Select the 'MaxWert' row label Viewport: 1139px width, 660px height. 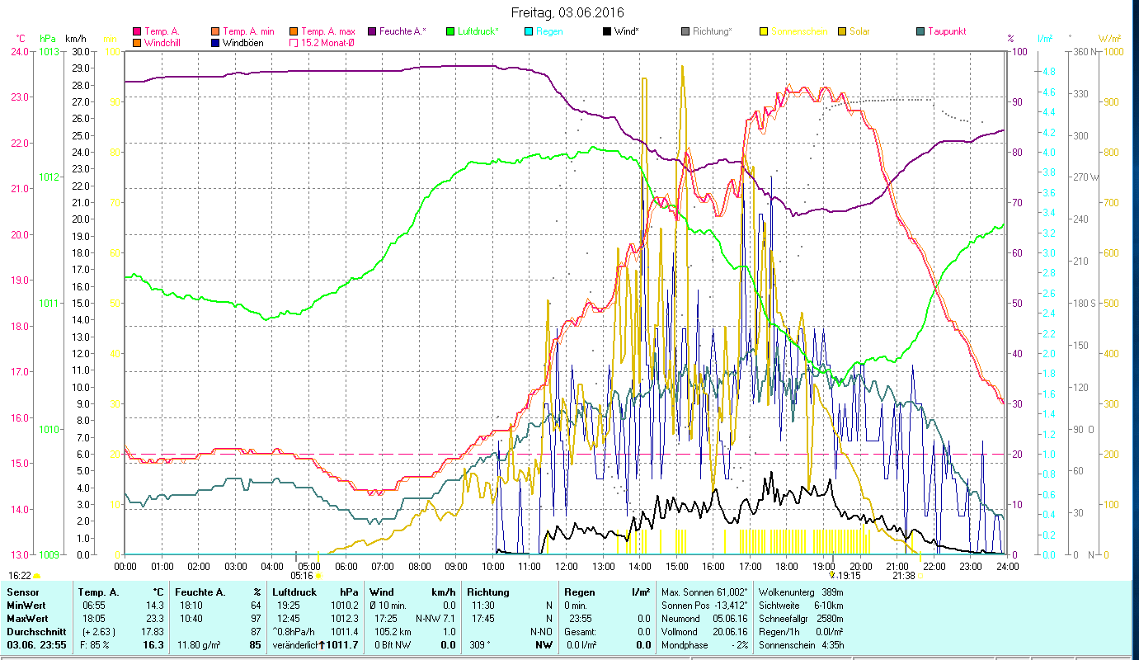[x=26, y=618]
